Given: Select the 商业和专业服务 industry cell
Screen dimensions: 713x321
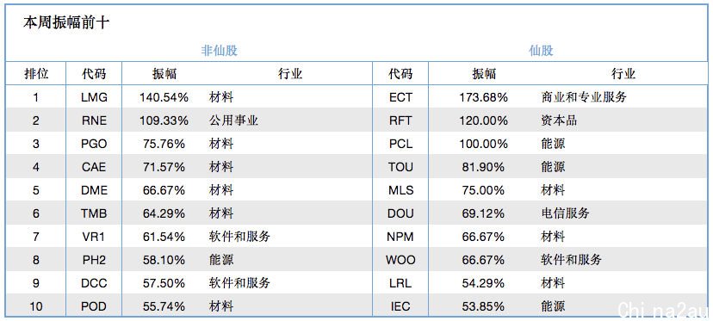Looking at the screenshot, I should pyautogui.click(x=584, y=97).
